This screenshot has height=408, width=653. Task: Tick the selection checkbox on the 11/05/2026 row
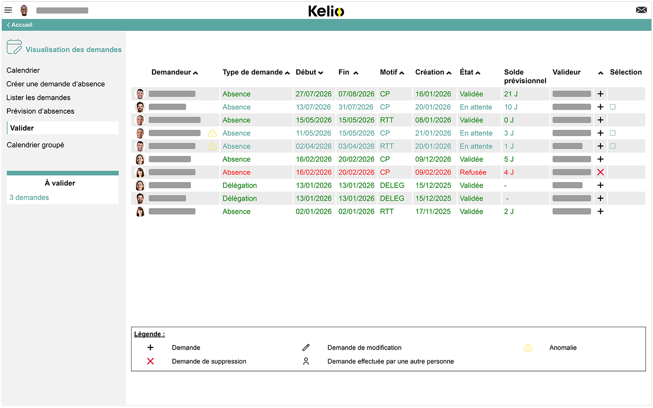pos(613,133)
